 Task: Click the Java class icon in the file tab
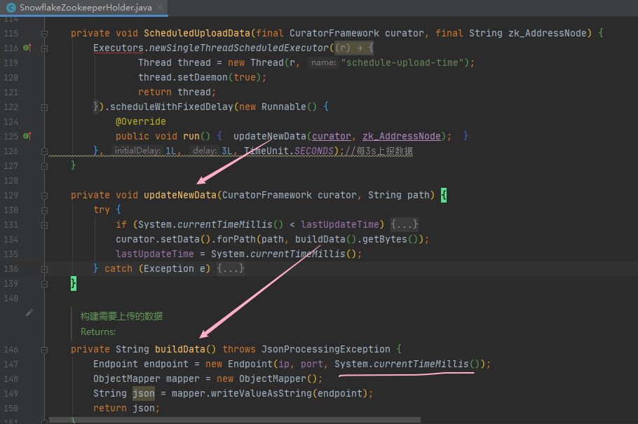(x=11, y=7)
